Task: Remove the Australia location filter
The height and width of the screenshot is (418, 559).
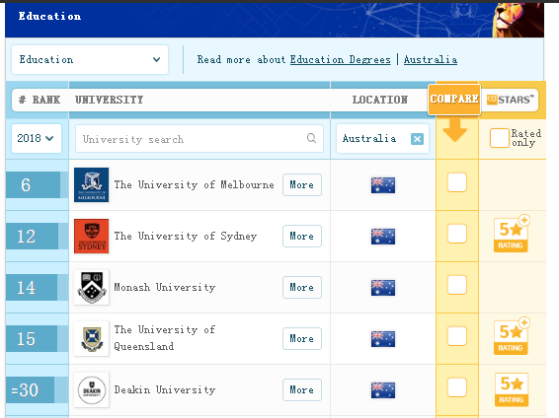Action: (417, 139)
